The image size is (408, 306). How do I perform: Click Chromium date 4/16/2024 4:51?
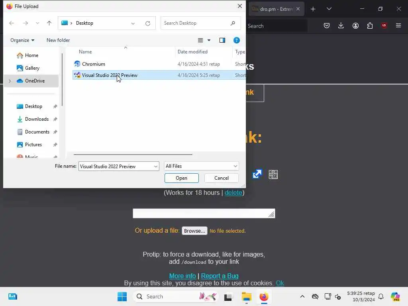click(199, 64)
